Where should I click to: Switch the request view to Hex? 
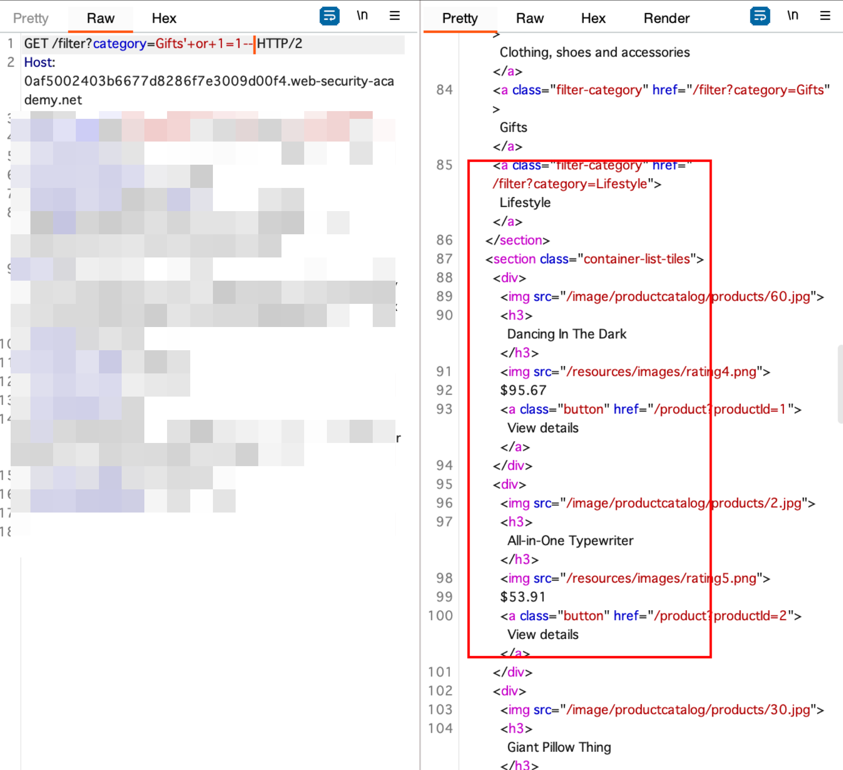[164, 18]
